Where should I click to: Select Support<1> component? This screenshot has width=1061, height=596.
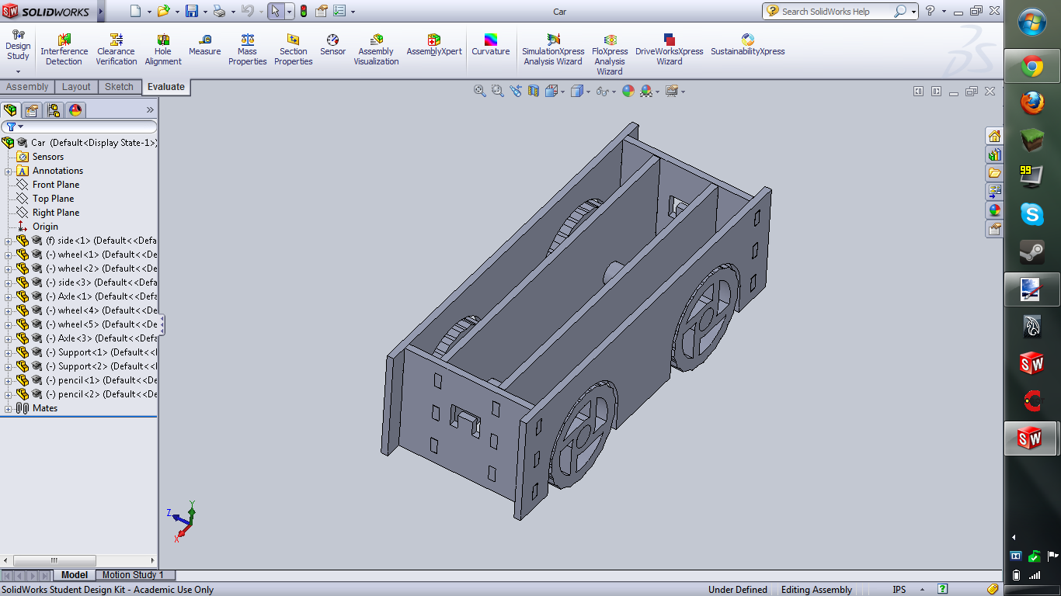(101, 352)
